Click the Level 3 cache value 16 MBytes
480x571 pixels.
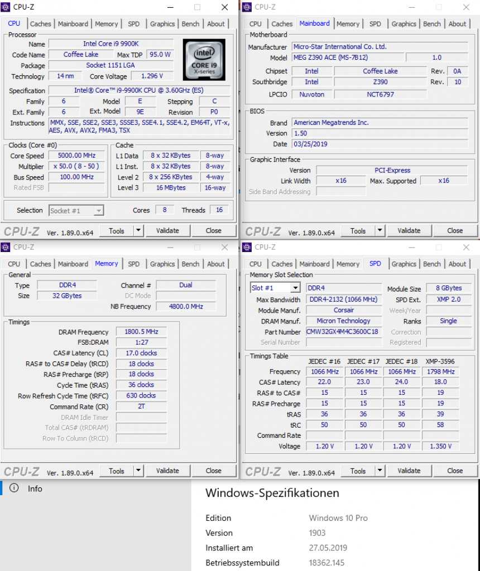coord(171,187)
